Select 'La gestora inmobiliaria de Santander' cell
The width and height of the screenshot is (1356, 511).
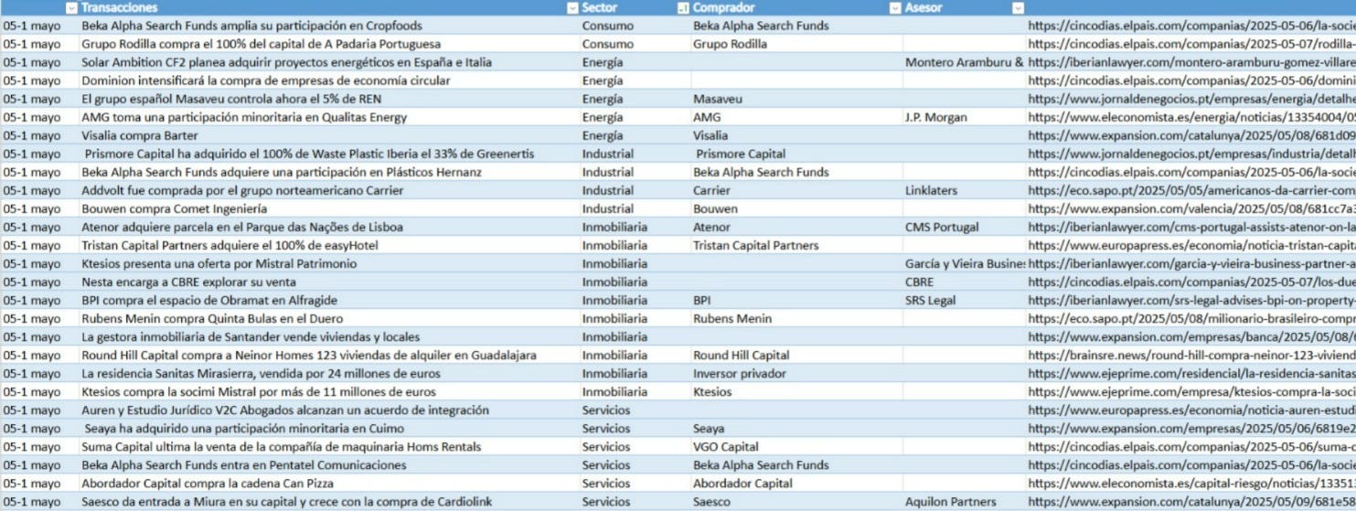[329, 336]
